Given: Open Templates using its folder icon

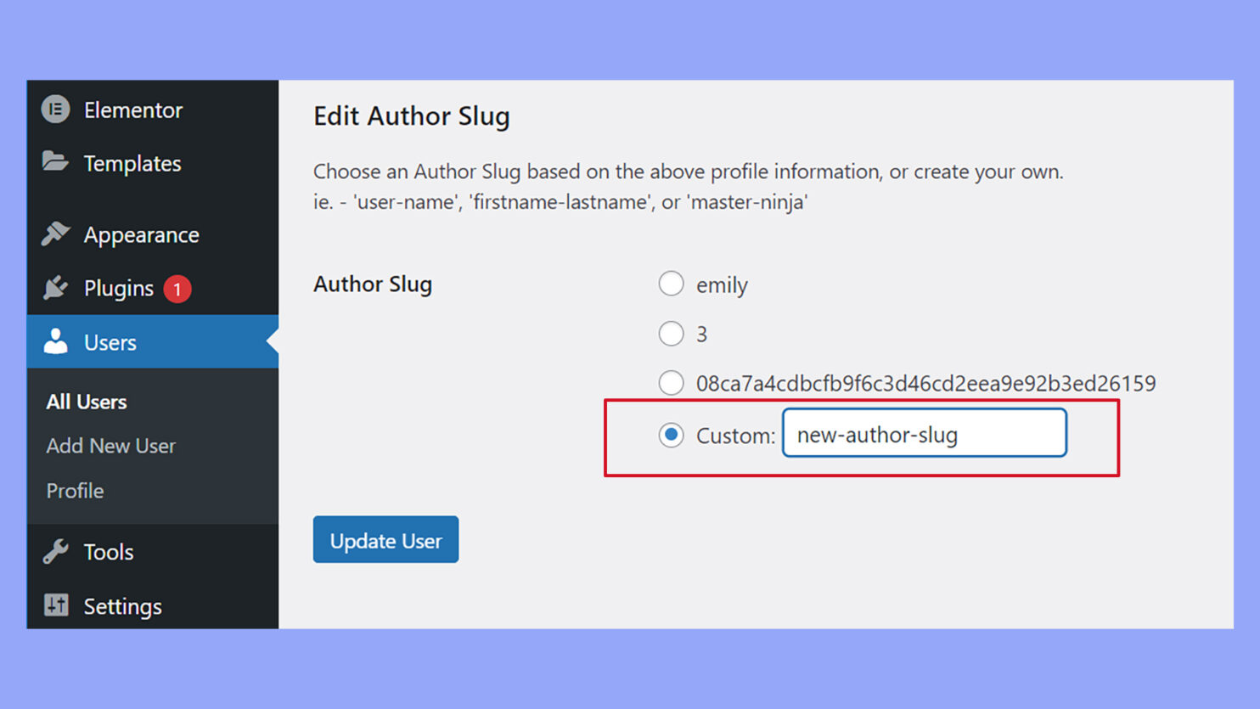Looking at the screenshot, I should point(54,162).
